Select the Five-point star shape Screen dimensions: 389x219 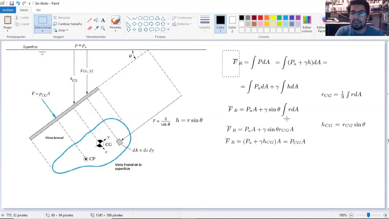(x=140, y=30)
